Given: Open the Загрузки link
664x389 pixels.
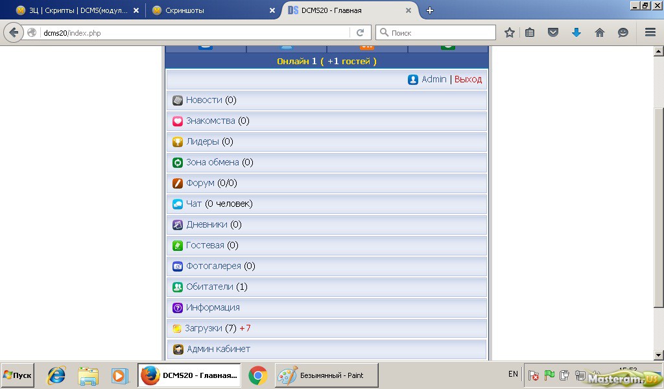Looking at the screenshot, I should (203, 329).
